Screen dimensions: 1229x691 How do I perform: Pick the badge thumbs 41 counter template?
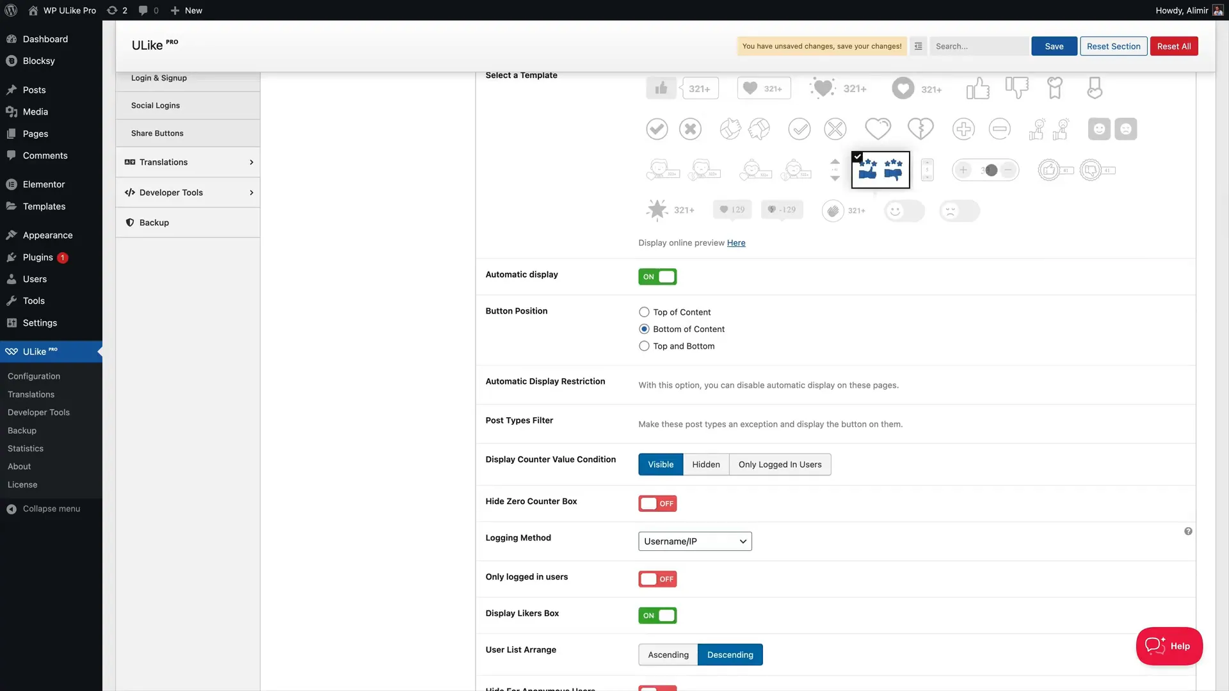pyautogui.click(x=1077, y=170)
